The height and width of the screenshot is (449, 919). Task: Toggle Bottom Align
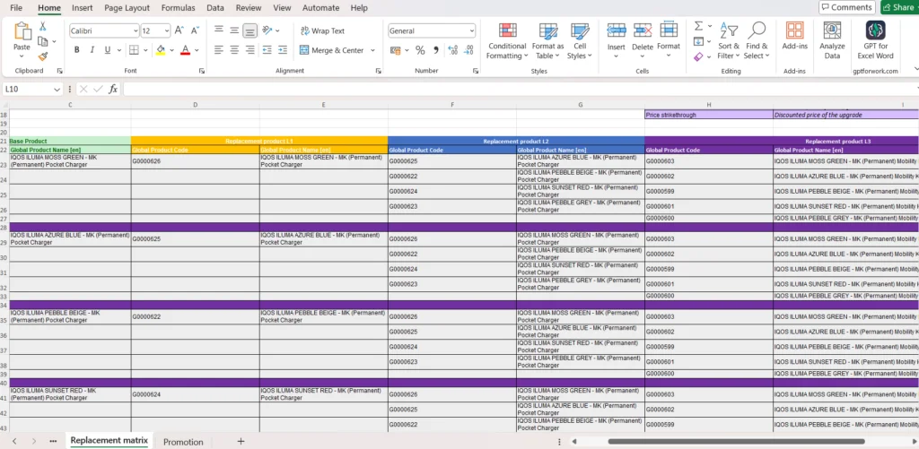pyautogui.click(x=250, y=30)
